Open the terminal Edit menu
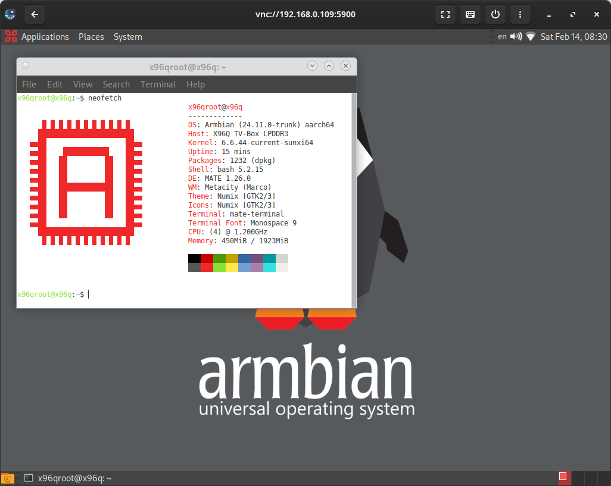This screenshot has height=486, width=611. 55,84
